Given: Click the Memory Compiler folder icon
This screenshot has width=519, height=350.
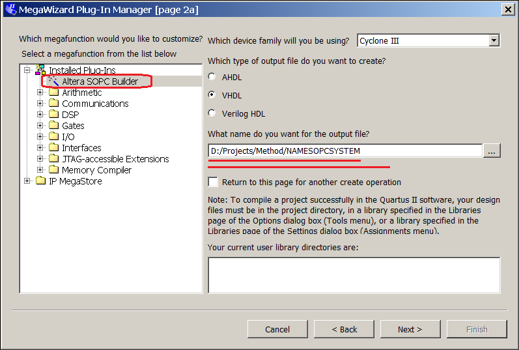Looking at the screenshot, I should 53,170.
